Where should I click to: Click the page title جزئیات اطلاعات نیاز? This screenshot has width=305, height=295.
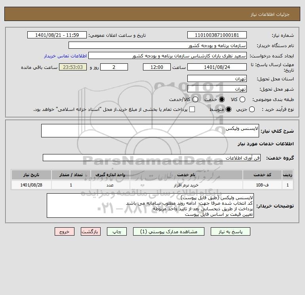[270, 14]
